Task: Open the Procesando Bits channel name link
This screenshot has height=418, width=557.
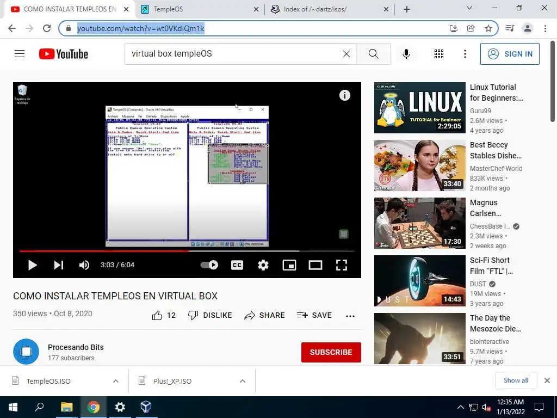Action: (x=76, y=347)
